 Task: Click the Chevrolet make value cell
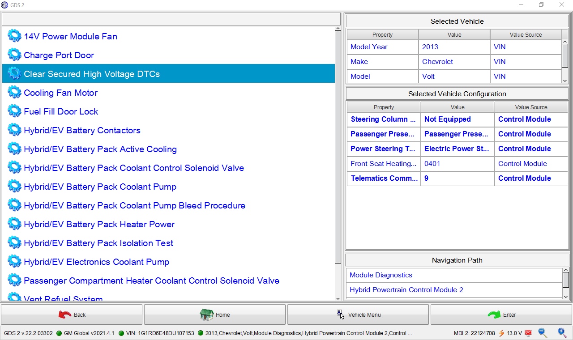(x=454, y=62)
